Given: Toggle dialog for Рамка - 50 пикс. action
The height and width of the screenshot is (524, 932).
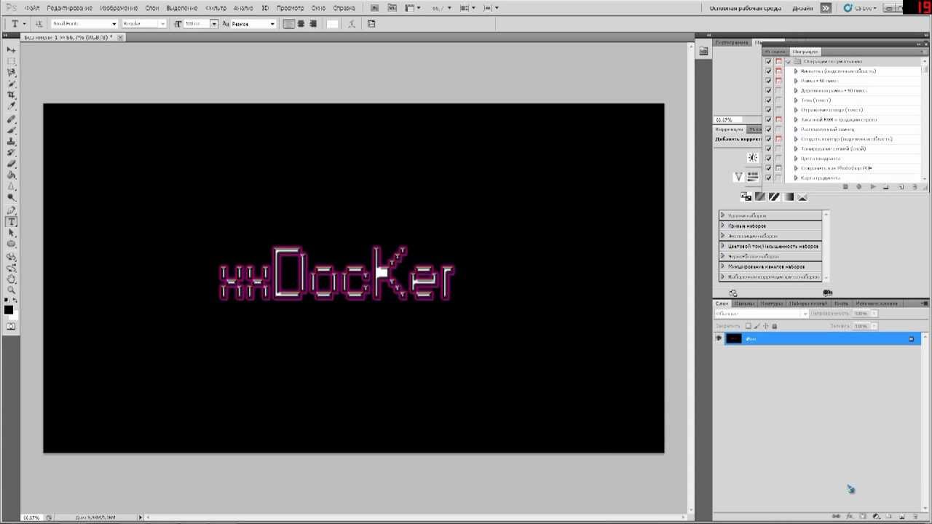Looking at the screenshot, I should (778, 81).
